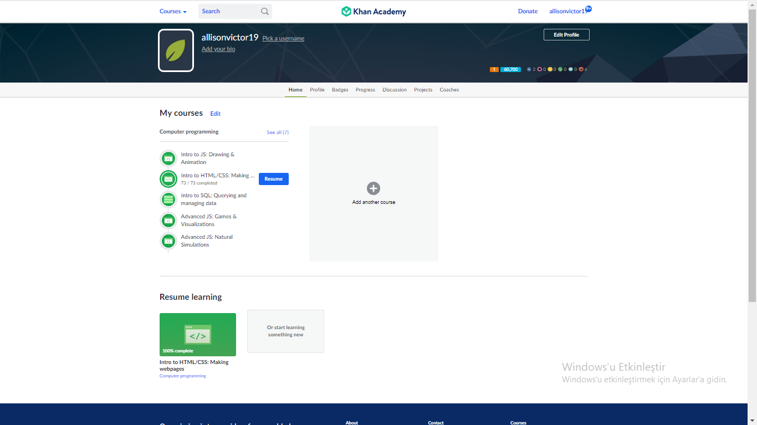Open the Courses dropdown menu
This screenshot has height=425, width=757.
point(173,11)
